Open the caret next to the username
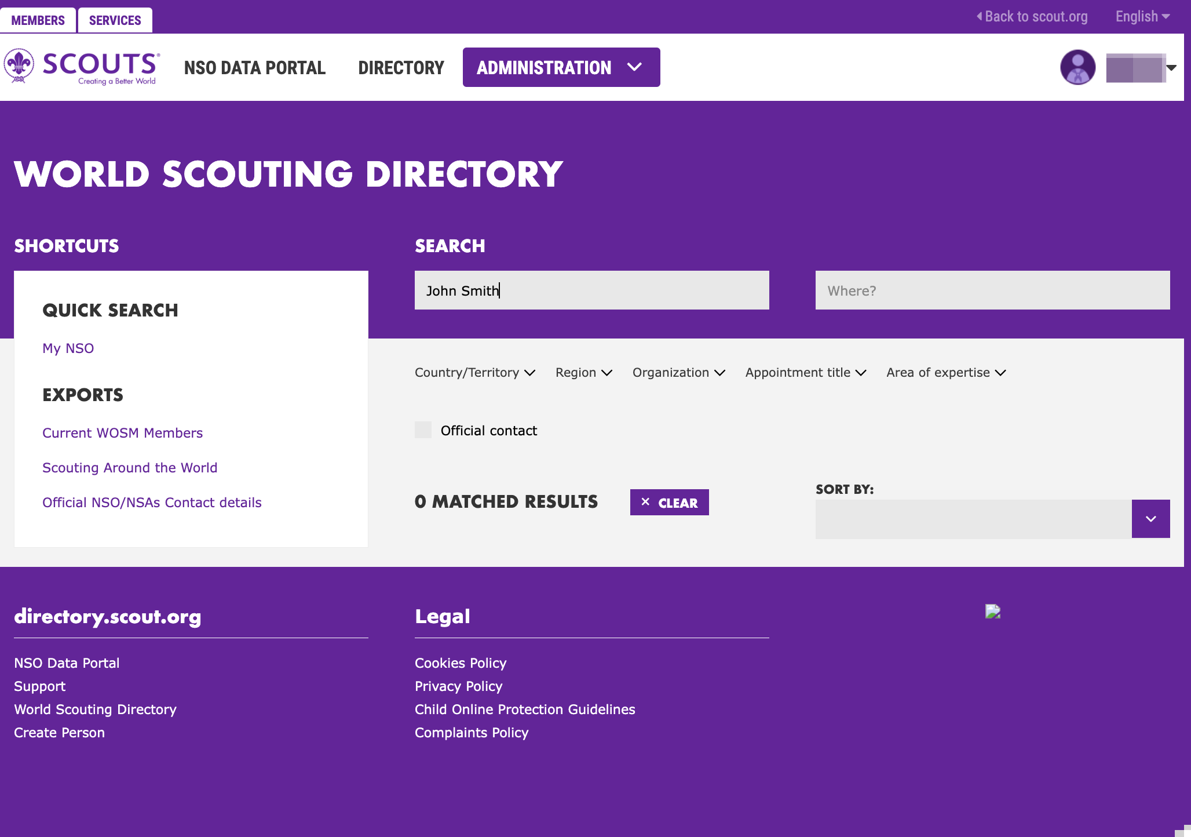Viewport: 1191px width, 837px height. pyautogui.click(x=1171, y=68)
